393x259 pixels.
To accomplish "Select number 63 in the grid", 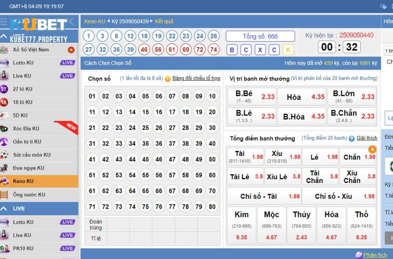I will point(119,191).
